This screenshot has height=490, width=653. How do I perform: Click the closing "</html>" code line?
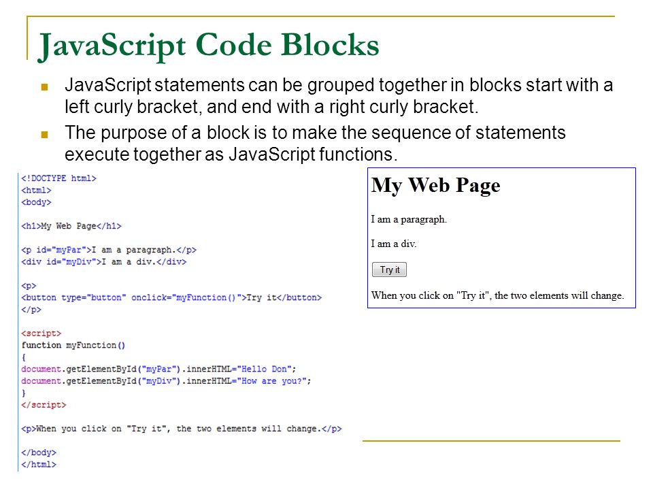click(x=39, y=464)
